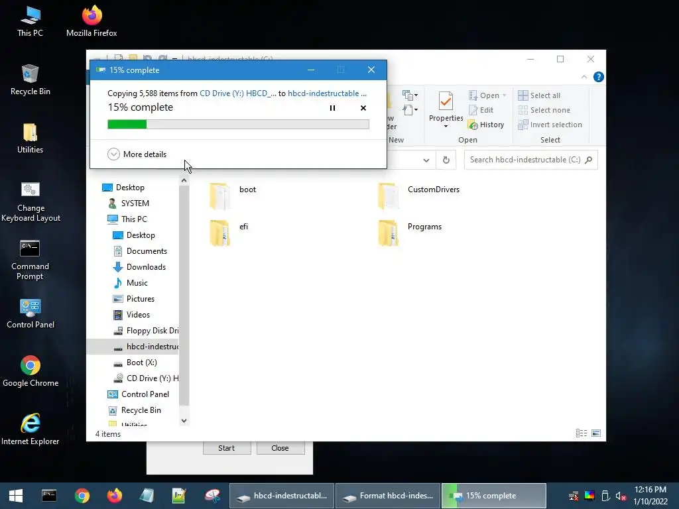Choose Select all in the ribbon

(x=539, y=95)
